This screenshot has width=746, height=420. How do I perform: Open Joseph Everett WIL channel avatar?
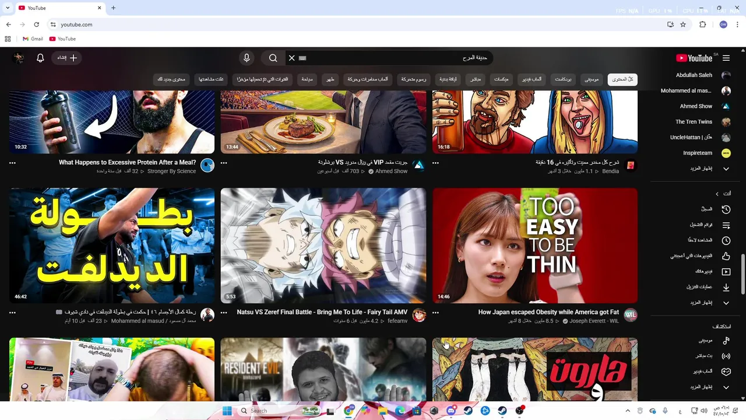[x=630, y=316]
